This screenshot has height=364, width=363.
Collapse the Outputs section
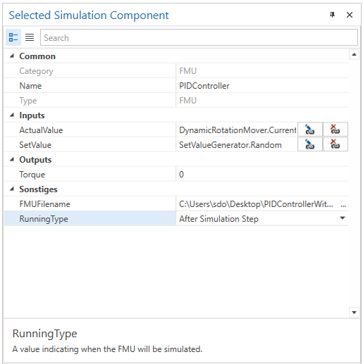pos(12,160)
